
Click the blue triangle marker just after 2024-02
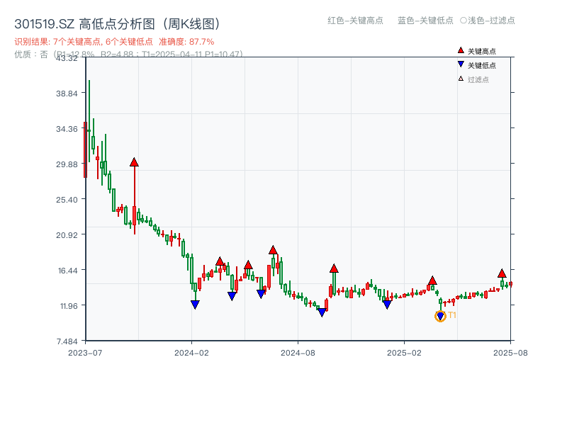click(232, 295)
